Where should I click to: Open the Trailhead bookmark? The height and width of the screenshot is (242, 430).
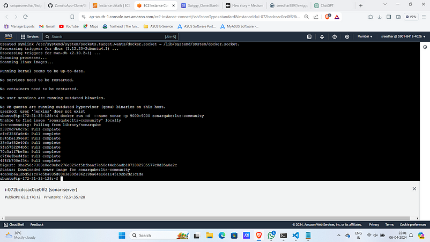[121, 26]
